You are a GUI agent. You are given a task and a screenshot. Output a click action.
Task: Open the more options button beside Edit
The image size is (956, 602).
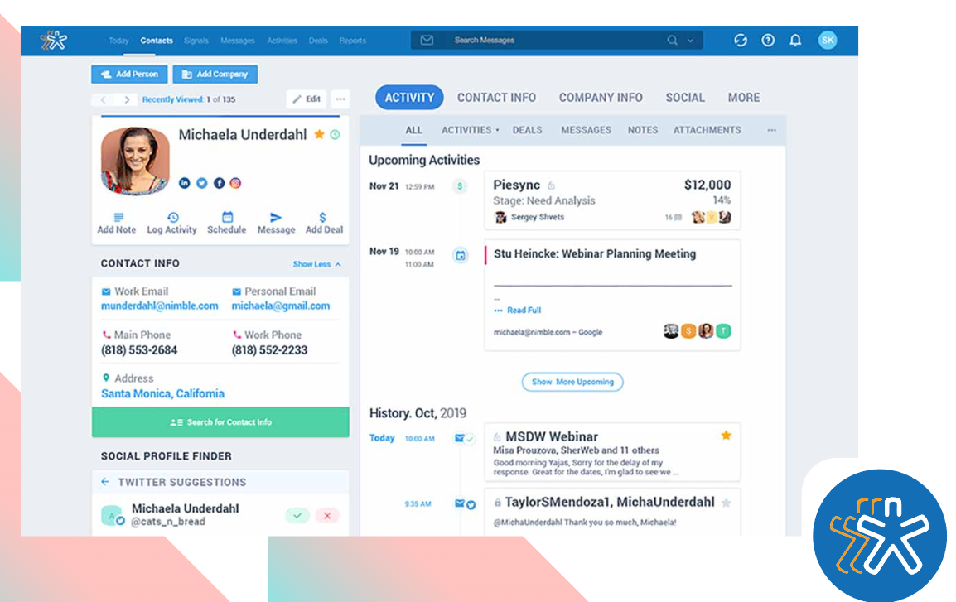click(x=340, y=99)
